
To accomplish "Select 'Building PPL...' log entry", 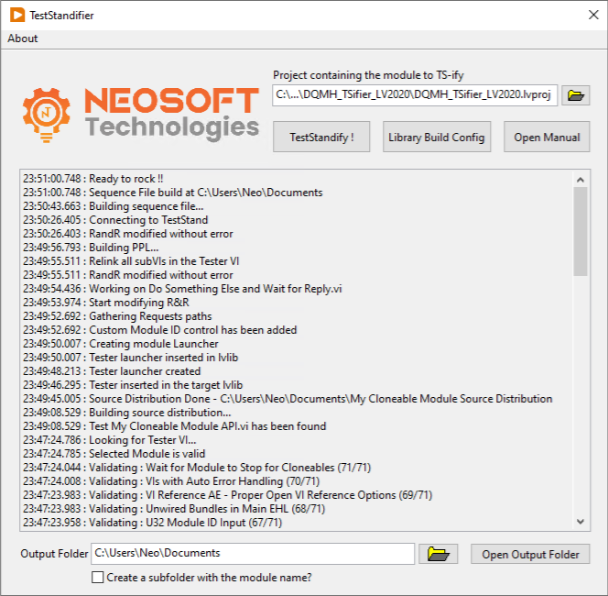I will pyautogui.click(x=91, y=248).
